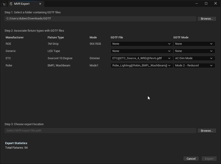Click the MVR export file path field

pyautogui.click(x=100, y=131)
